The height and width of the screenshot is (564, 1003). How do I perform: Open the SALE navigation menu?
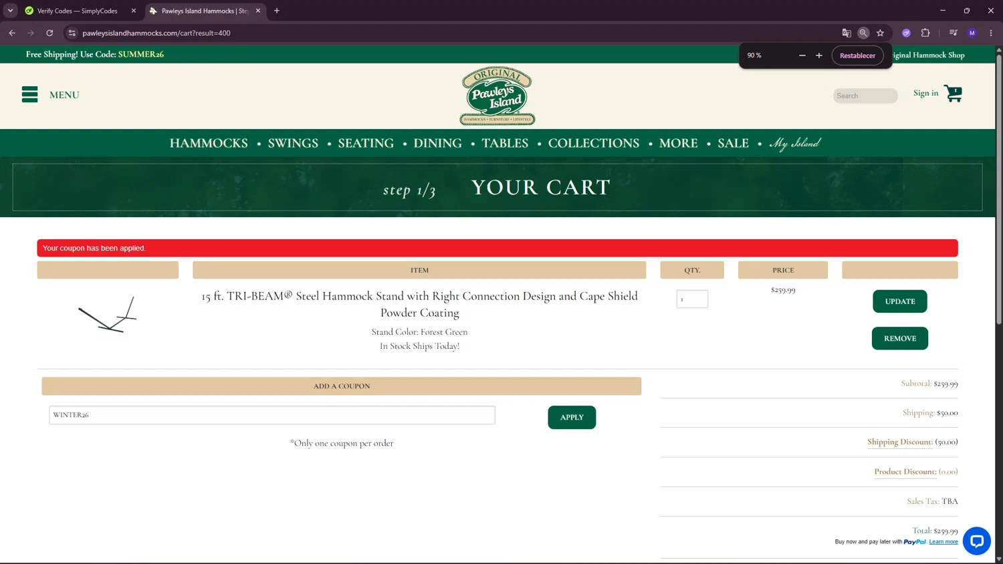733,143
